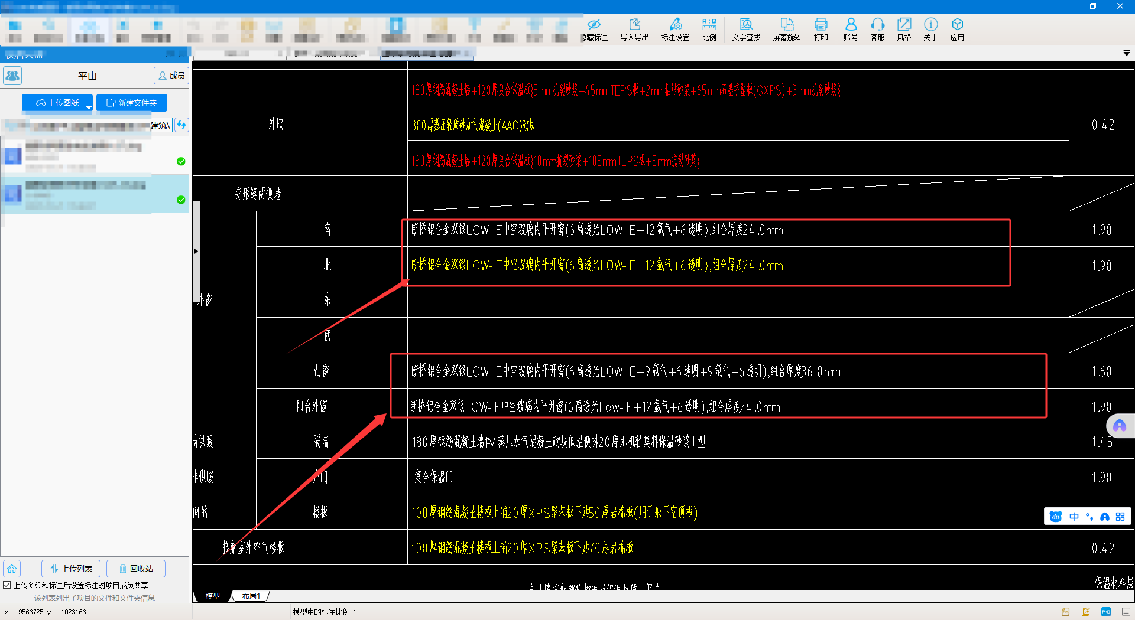Click the folder path field ending in 建筑\

pos(87,125)
